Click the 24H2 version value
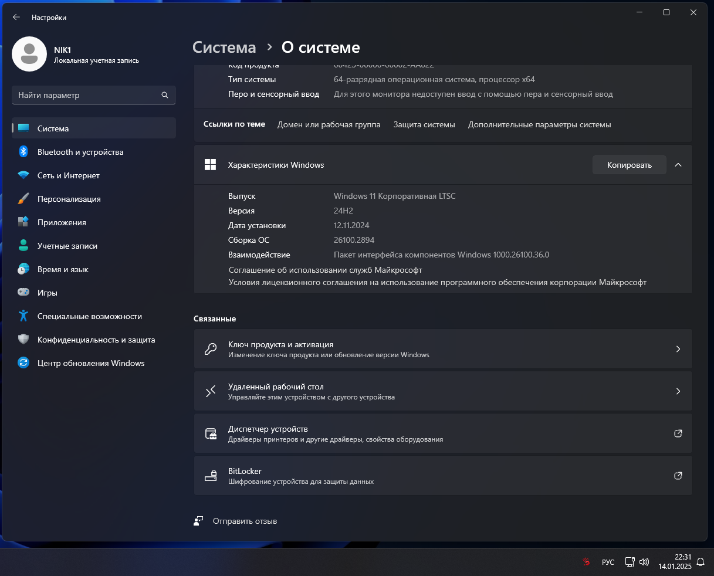 click(x=343, y=211)
